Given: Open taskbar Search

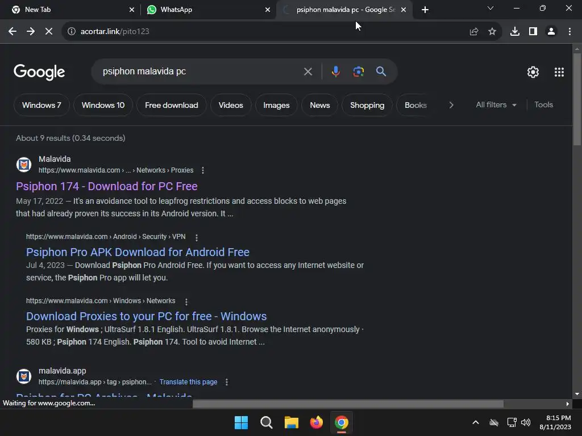Looking at the screenshot, I should tap(267, 422).
